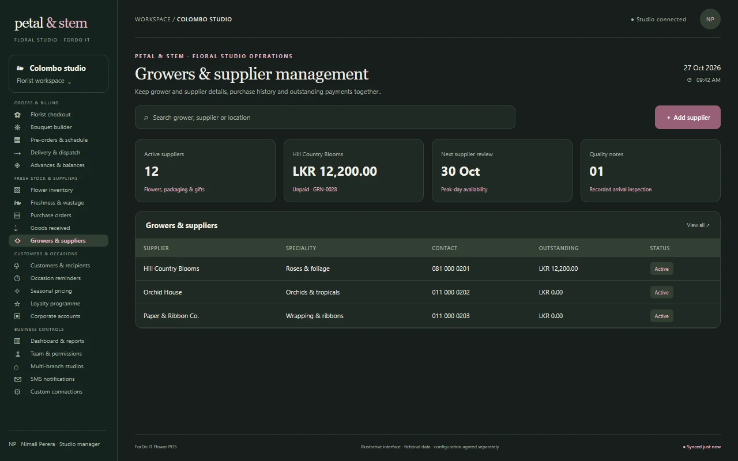Click the Growers & suppliers diamond icon
Viewport: 738px width, 461px height.
coord(17,241)
